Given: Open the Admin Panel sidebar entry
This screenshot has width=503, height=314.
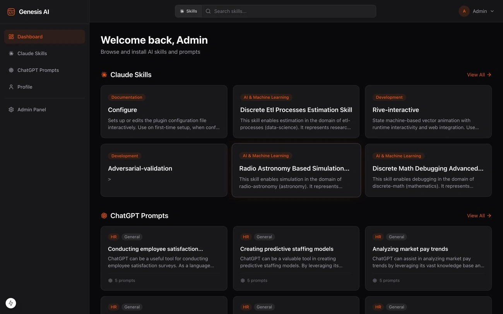Looking at the screenshot, I should point(44,109).
